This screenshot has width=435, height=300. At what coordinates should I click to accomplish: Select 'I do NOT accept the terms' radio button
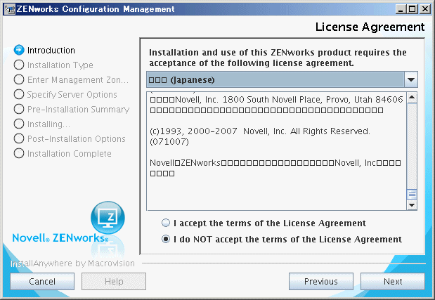pos(166,239)
